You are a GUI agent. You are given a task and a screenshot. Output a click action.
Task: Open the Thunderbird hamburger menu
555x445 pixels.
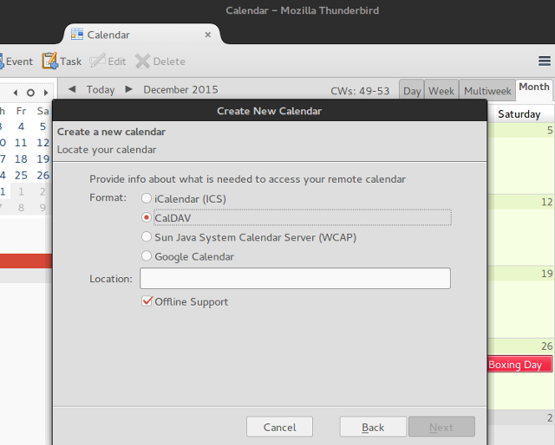point(545,61)
